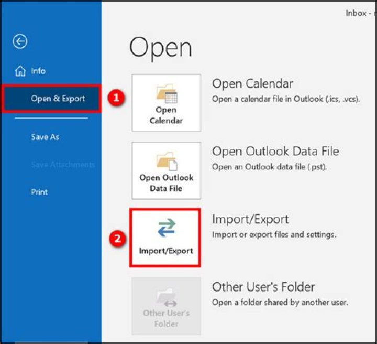377x344 pixels.
Task: Click the Other User's Folder button
Action: click(x=167, y=306)
